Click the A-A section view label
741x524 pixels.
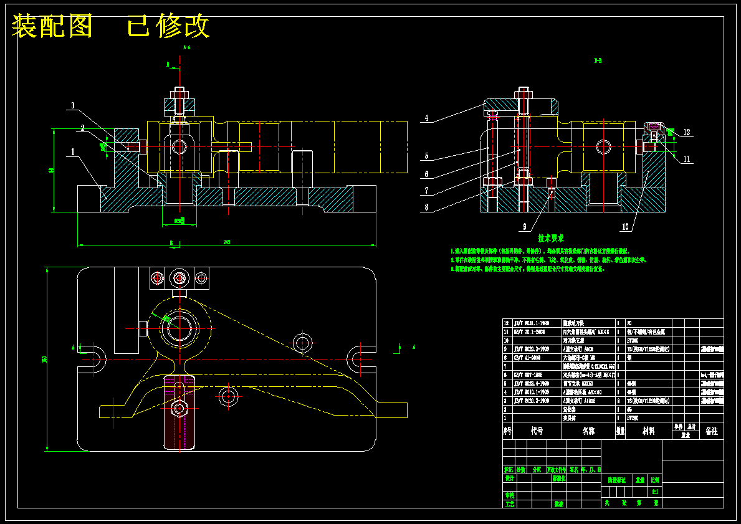click(187, 47)
